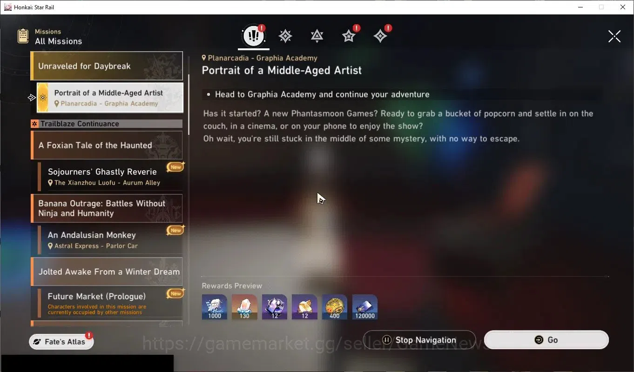Click the New badge on Sojourners' Ghastly Reverie
Image resolution: width=634 pixels, height=372 pixels.
[175, 167]
